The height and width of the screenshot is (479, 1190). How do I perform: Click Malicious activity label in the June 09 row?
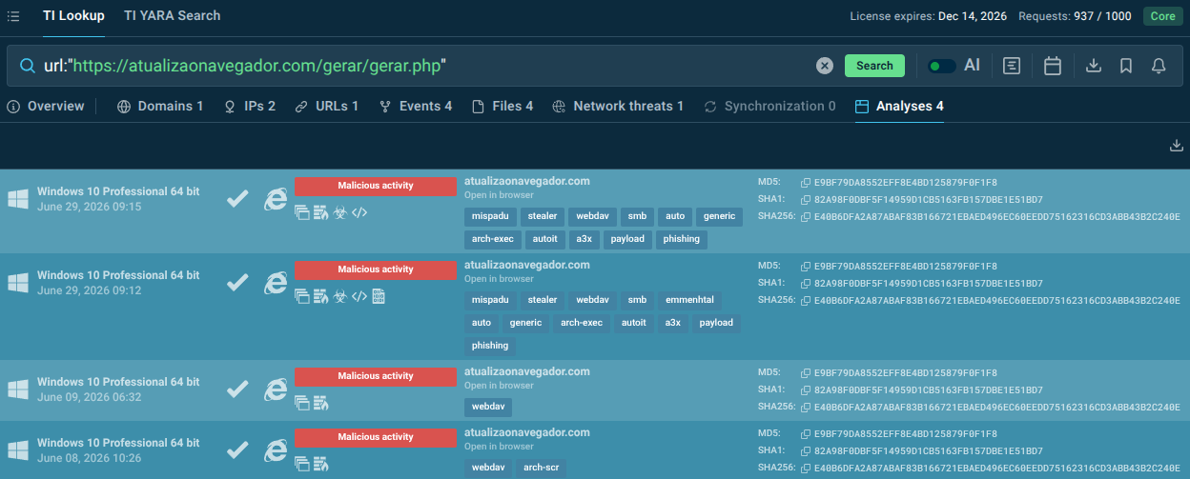(376, 376)
